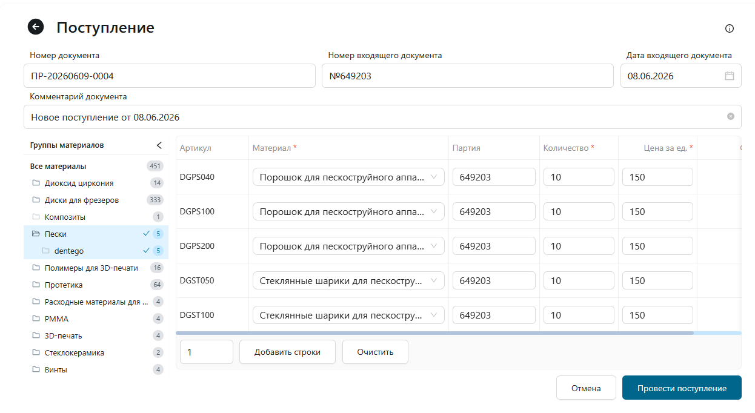This screenshot has width=755, height=413.
Task: Click the Диски для фрезеров folder icon
Action: 35,200
